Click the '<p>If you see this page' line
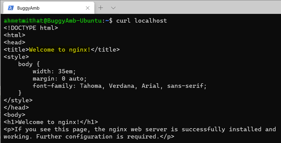 pyautogui.click(x=140, y=129)
